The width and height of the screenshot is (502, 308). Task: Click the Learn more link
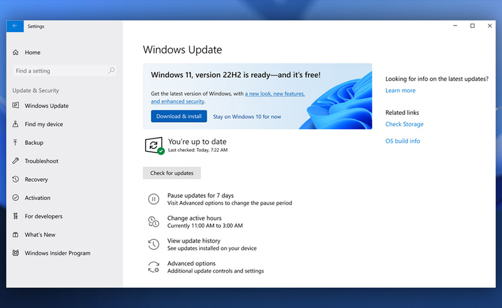point(400,90)
